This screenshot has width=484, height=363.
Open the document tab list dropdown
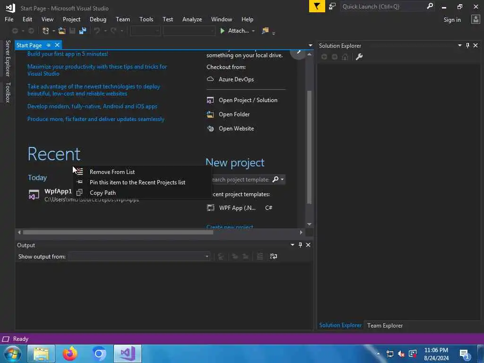[x=310, y=45]
